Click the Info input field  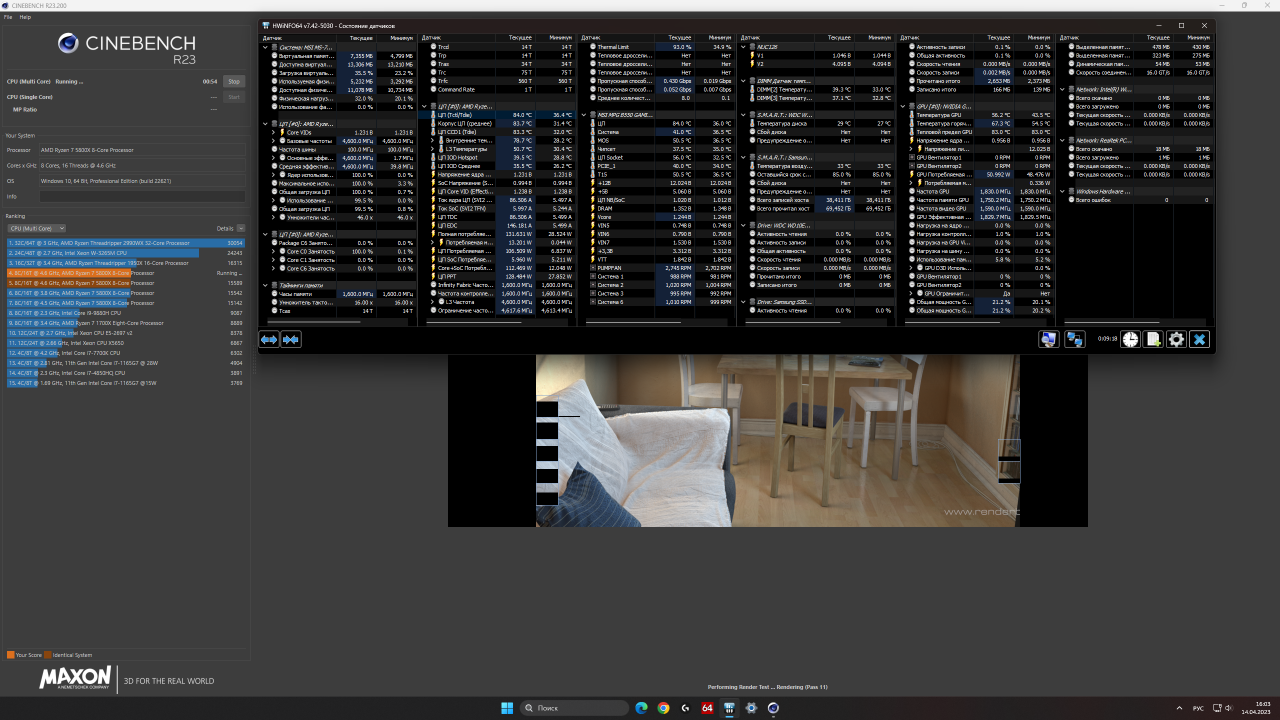tap(142, 196)
